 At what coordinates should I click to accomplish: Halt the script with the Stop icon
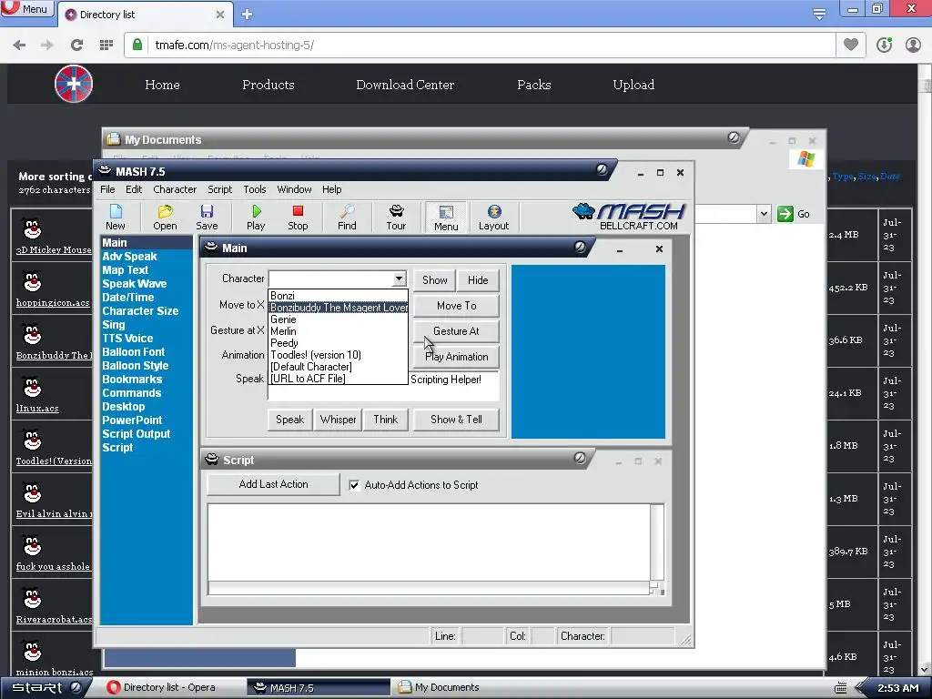pos(298,217)
